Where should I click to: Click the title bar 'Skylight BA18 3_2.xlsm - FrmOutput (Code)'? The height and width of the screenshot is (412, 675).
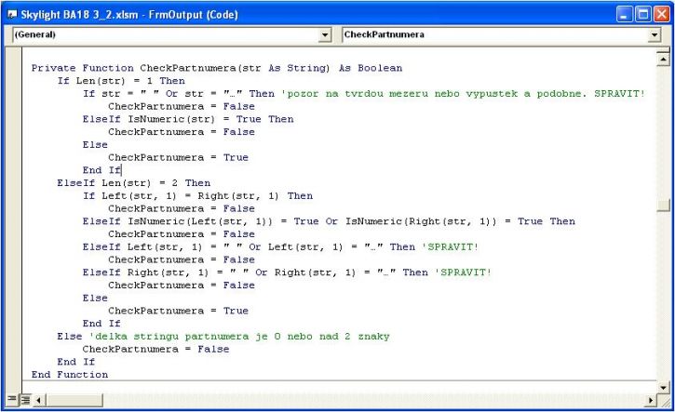click(x=129, y=15)
